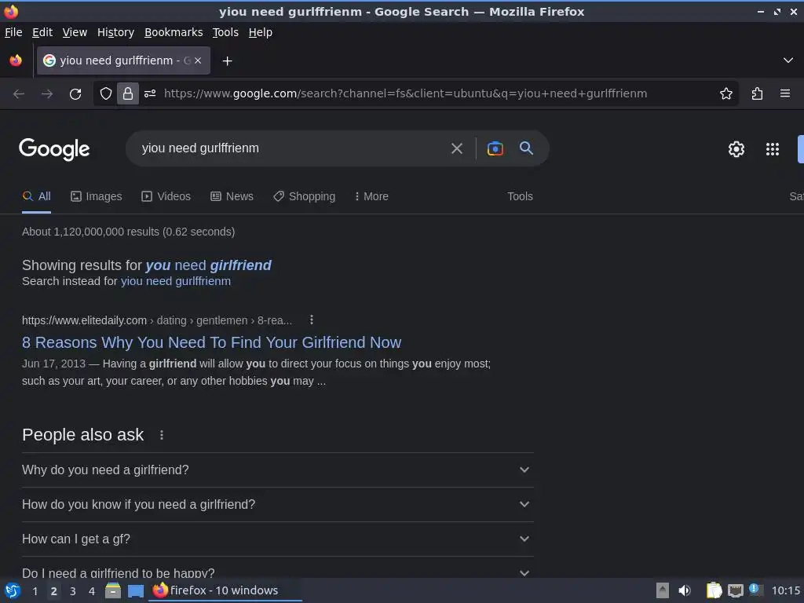This screenshot has height=603, width=804.
Task: Search instead for 'yiou need gurlffrienm'
Action: 175,281
